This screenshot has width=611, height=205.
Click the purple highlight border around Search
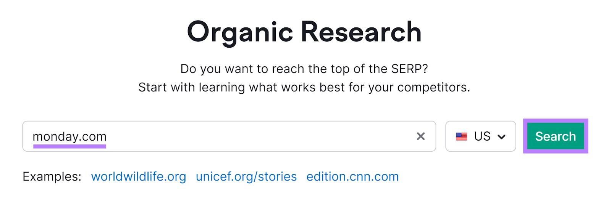tap(586, 136)
